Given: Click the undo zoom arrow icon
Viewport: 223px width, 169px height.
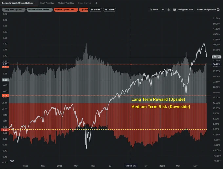Looking at the screenshot, I should 163,10.
